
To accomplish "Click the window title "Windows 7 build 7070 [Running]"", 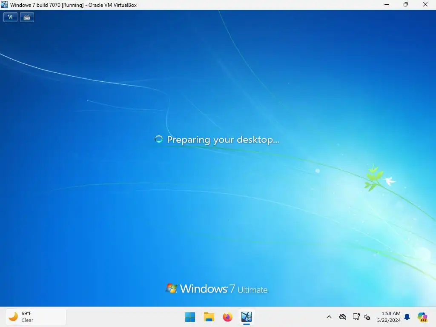I will pyautogui.click(x=47, y=5).
